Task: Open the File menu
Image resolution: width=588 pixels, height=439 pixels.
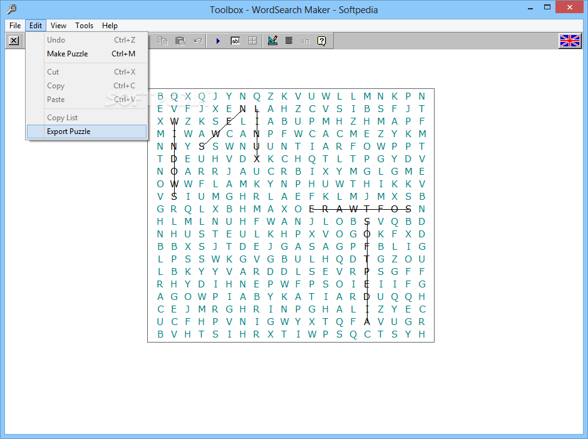Action: pyautogui.click(x=15, y=26)
